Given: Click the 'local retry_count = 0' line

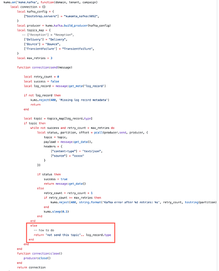Looking at the screenshot, I should coord(42,77).
